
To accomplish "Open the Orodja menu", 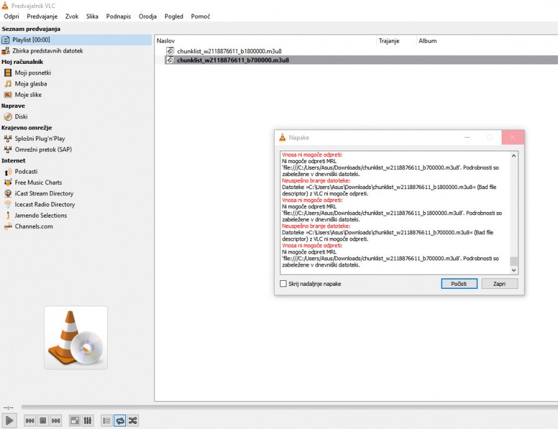I will (x=148, y=17).
